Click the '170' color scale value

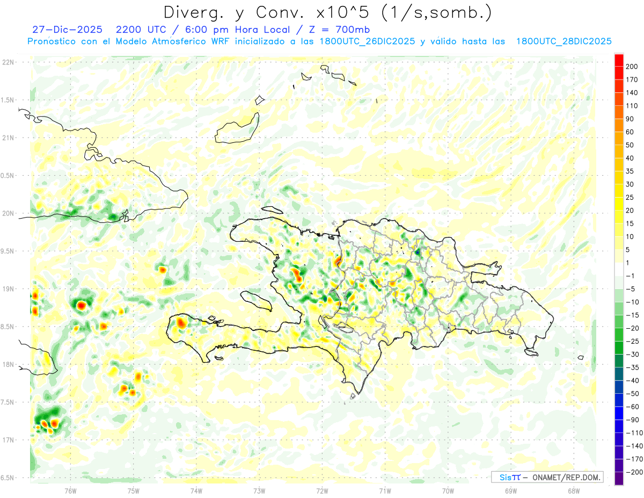[x=632, y=80]
